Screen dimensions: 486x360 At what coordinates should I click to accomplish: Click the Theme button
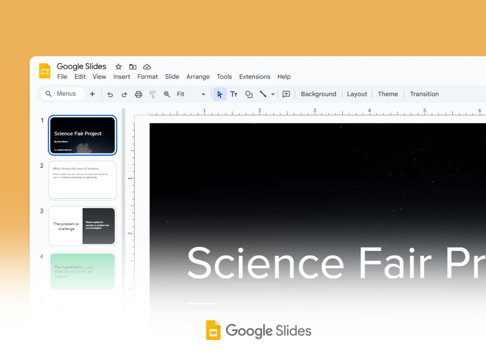(388, 94)
